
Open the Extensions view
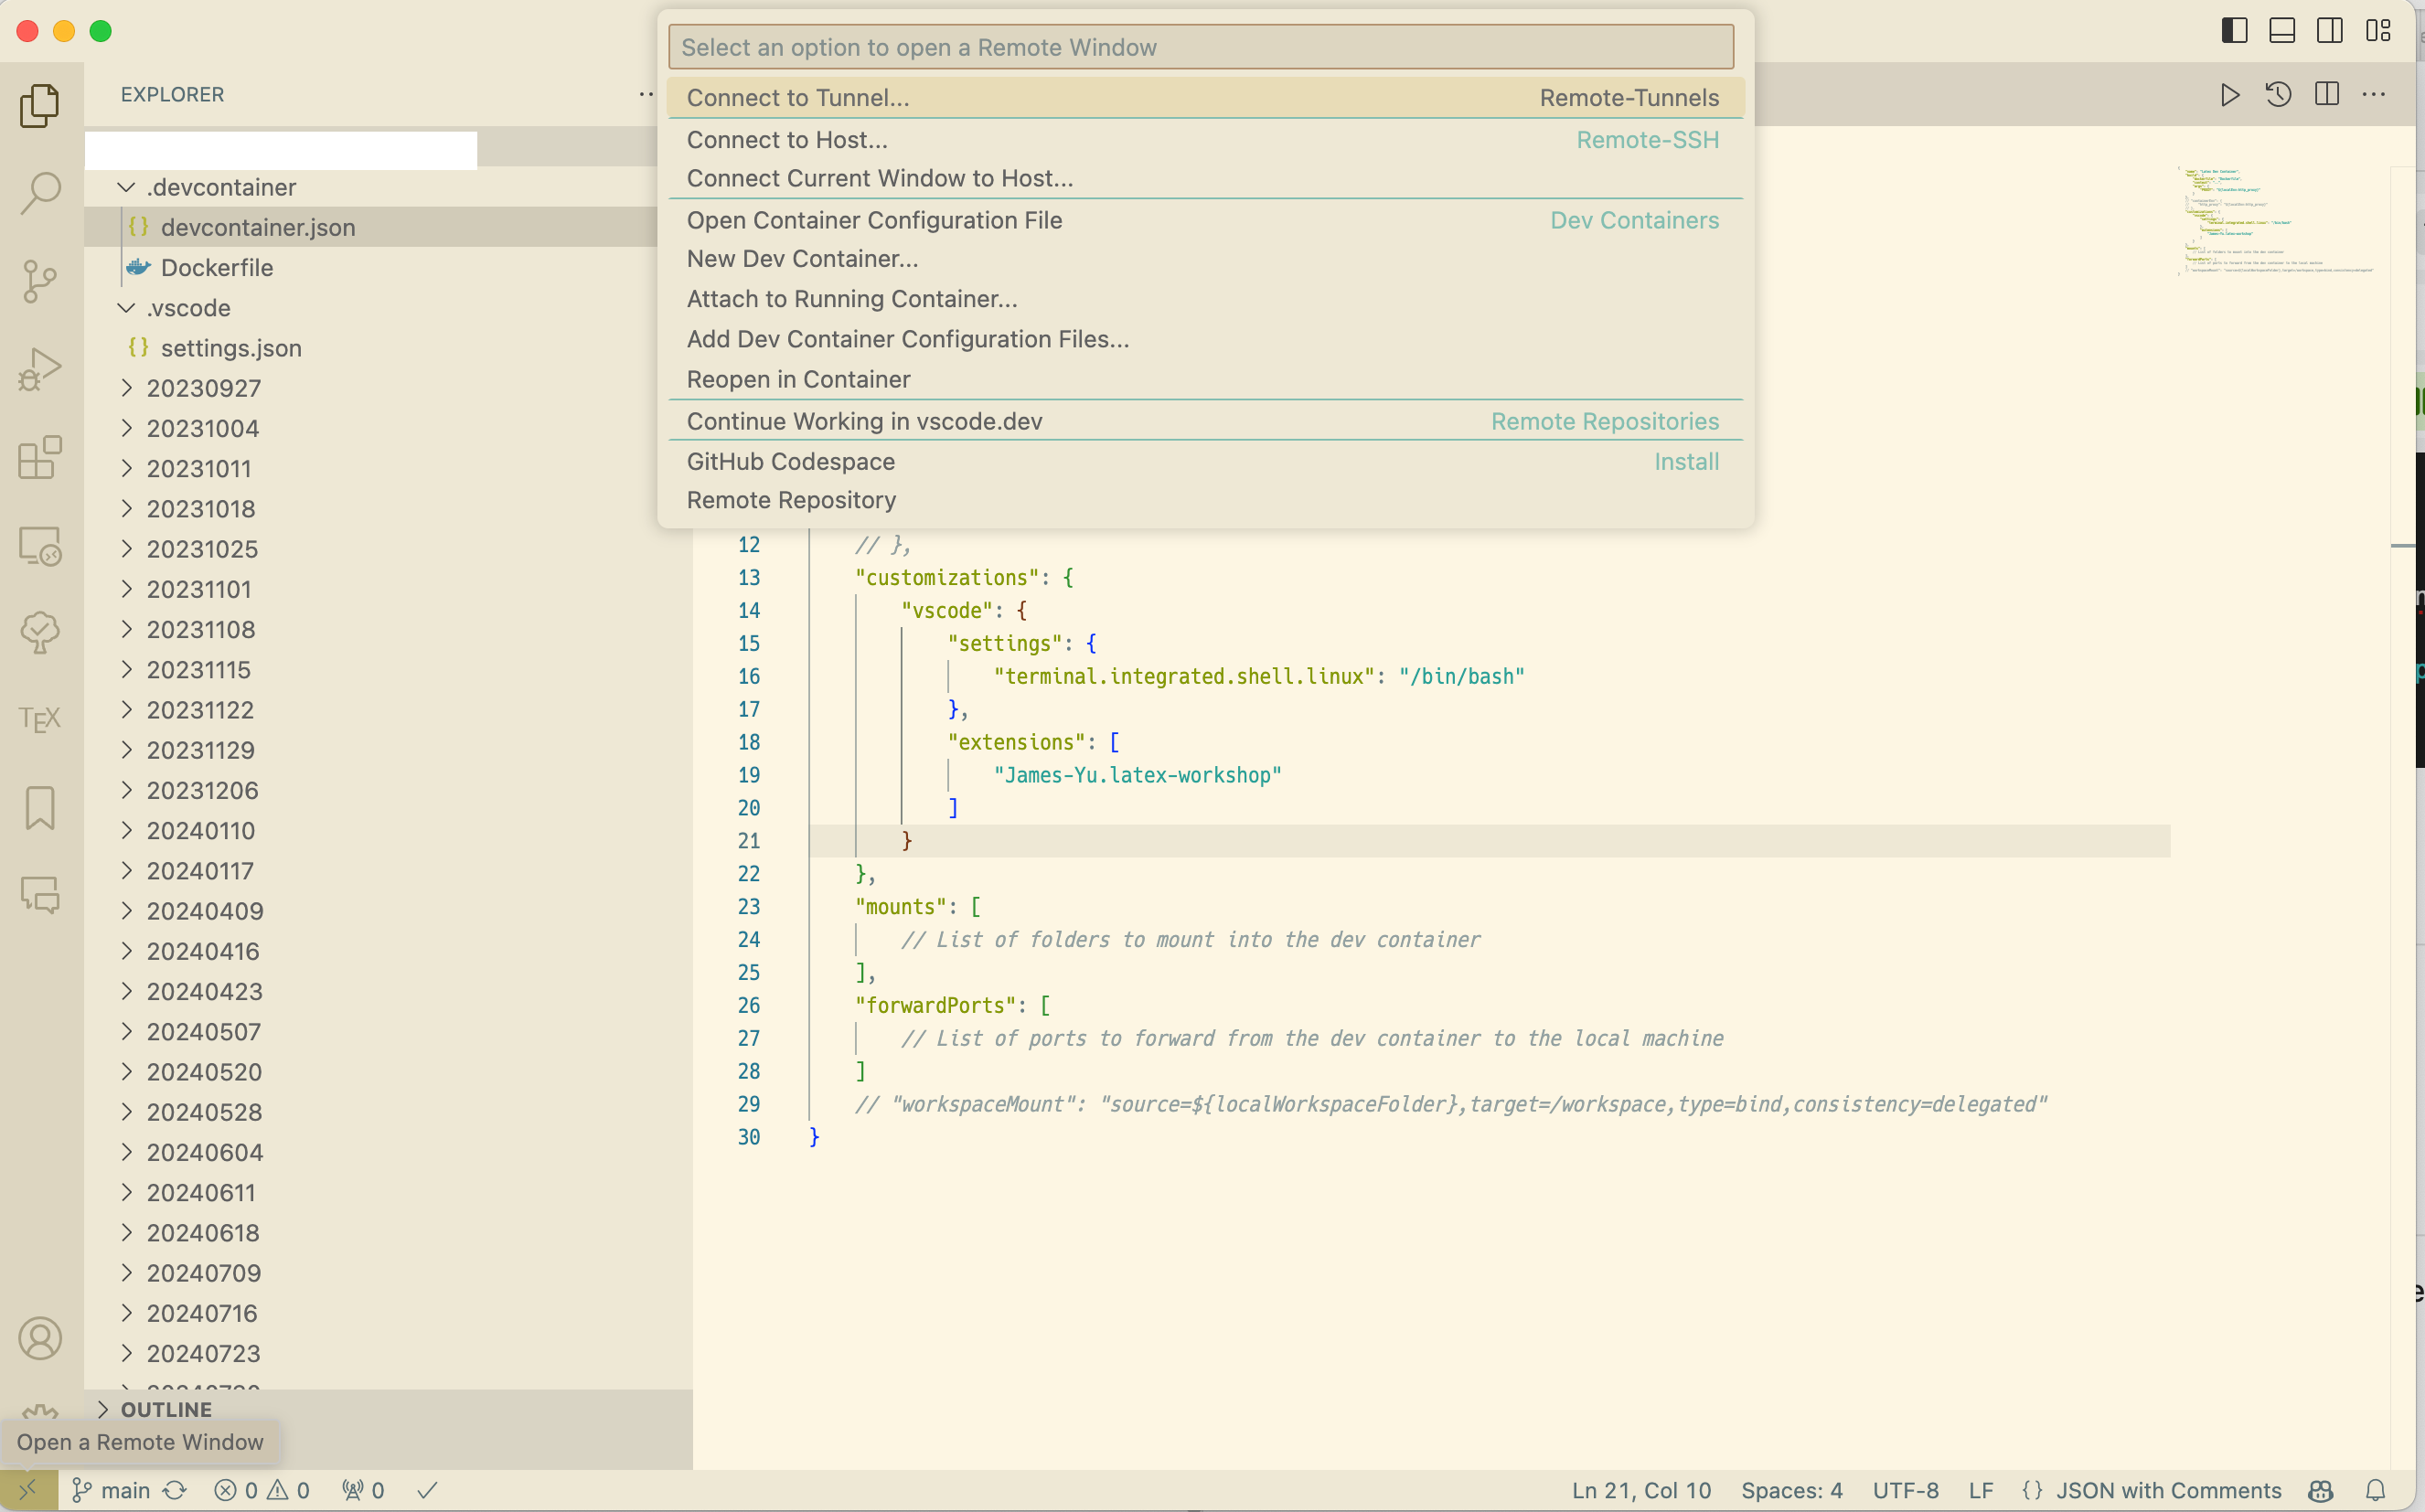[x=40, y=458]
